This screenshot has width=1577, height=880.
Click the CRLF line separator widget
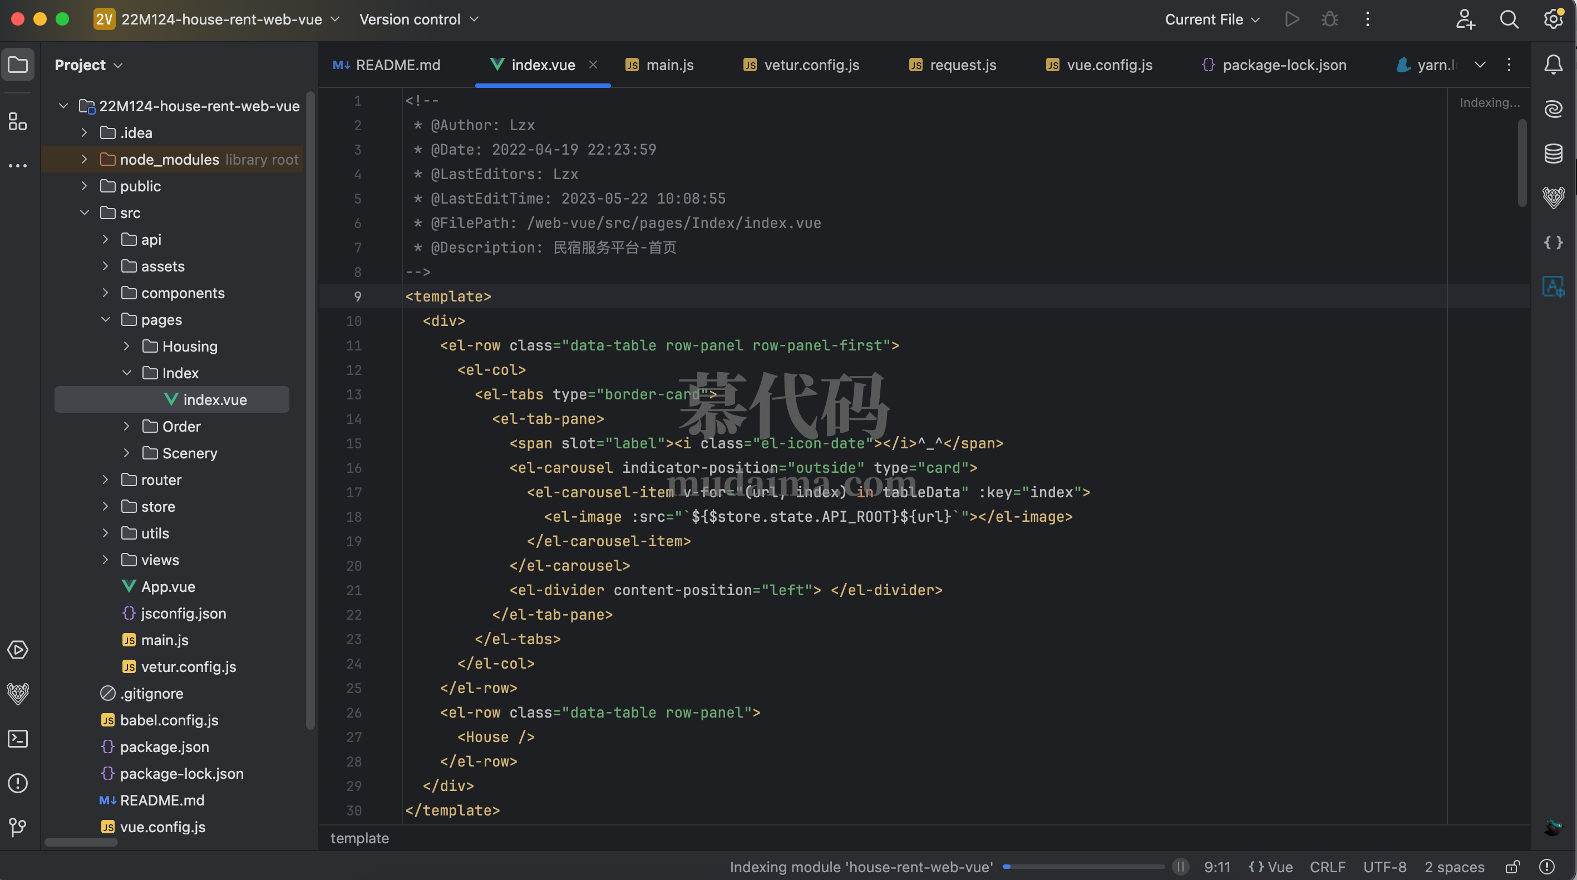click(x=1327, y=867)
